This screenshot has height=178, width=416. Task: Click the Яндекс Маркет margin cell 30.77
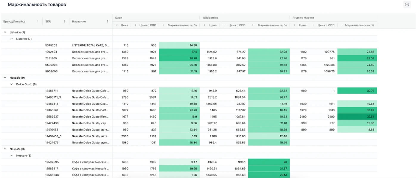coord(357,91)
